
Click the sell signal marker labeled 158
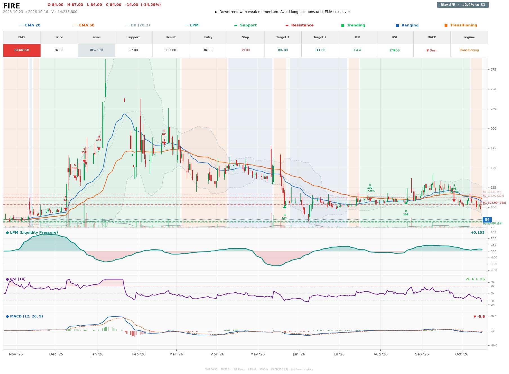pos(84,162)
